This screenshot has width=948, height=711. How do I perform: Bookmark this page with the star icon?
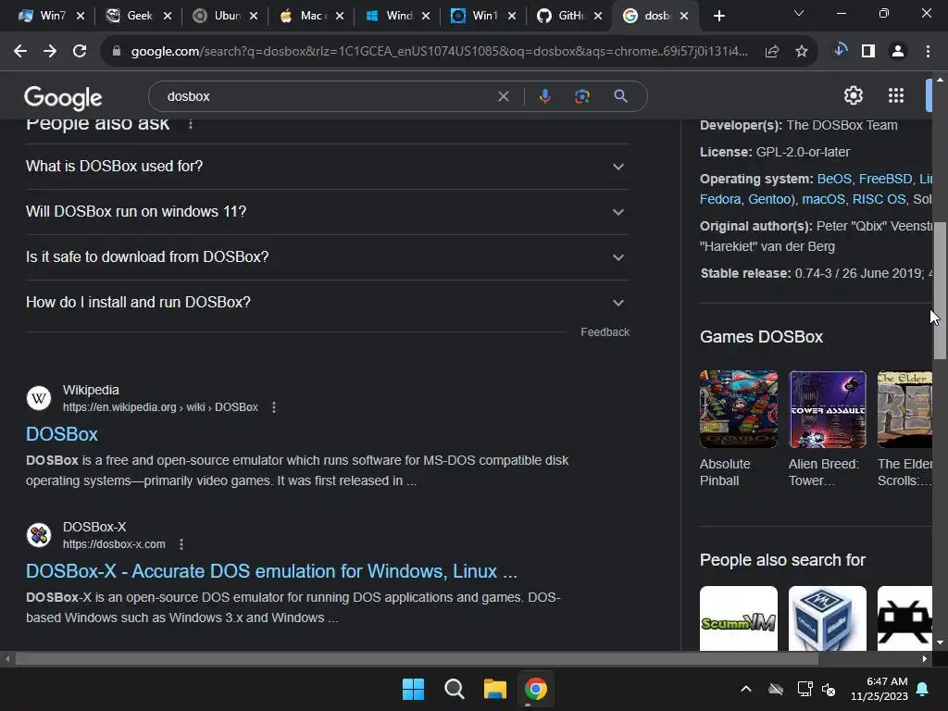coord(802,52)
